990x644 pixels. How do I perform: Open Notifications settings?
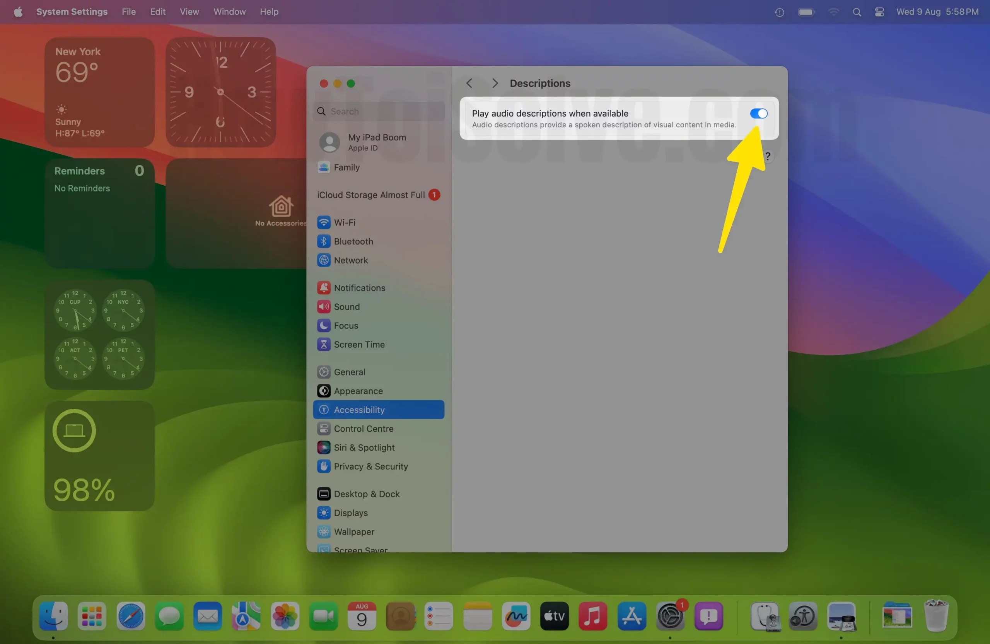click(359, 287)
